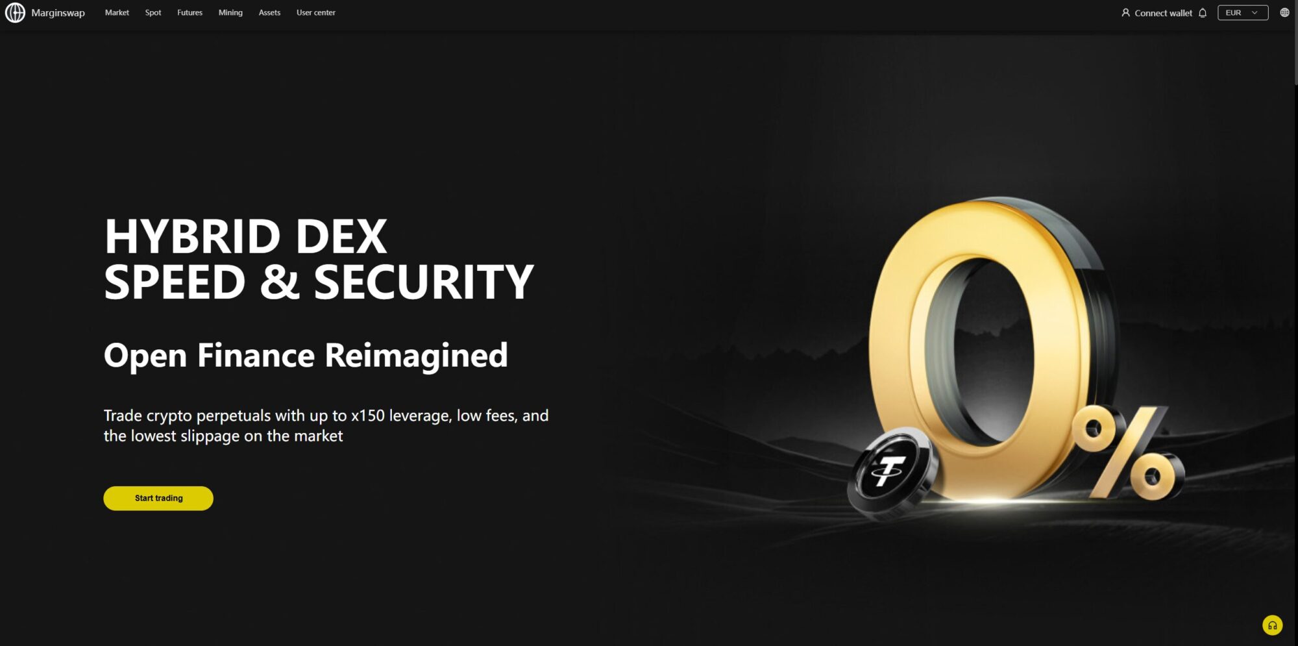Image resolution: width=1298 pixels, height=646 pixels.
Task: Click the Marginswap globe logo icon
Action: pyautogui.click(x=15, y=12)
